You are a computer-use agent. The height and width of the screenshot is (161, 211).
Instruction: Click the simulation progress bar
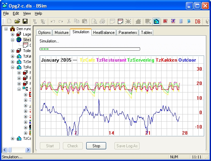[x=90, y=49]
